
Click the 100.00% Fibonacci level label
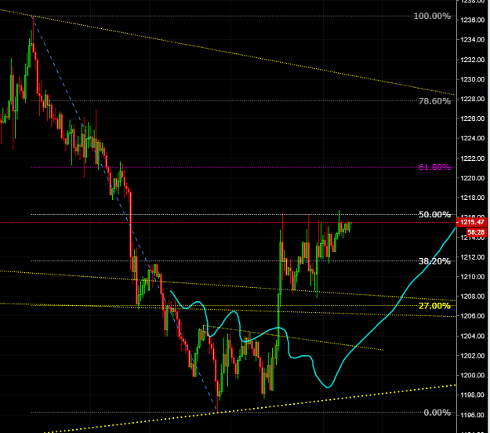tap(432, 16)
